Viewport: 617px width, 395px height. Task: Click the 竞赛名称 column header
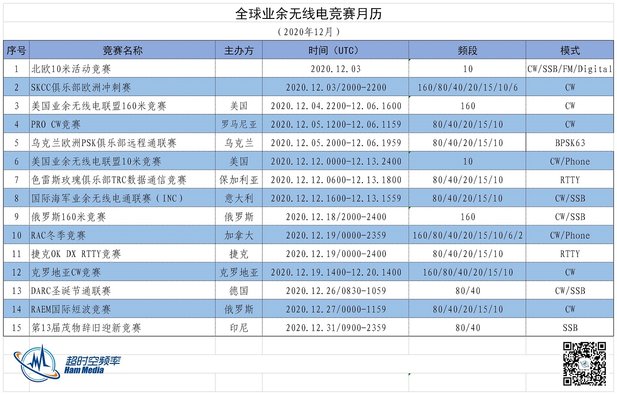[x=122, y=51]
